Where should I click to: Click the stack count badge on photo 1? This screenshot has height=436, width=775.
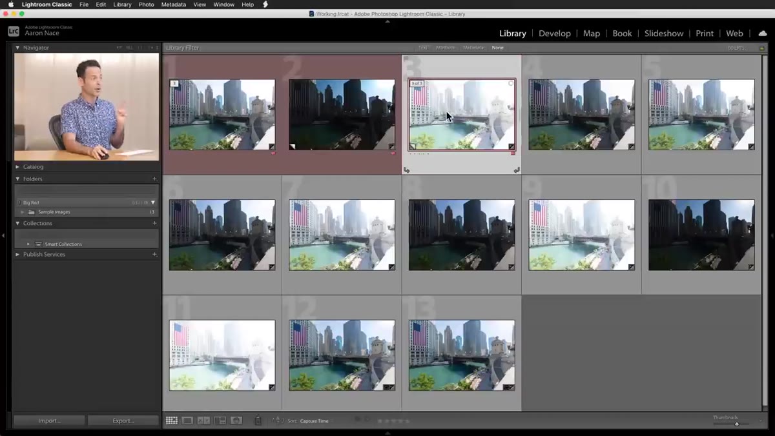click(174, 83)
